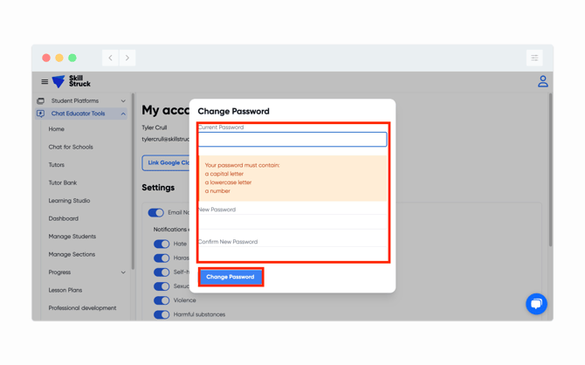585x365 pixels.
Task: Click the Link Google Classroom button
Action: pyautogui.click(x=166, y=162)
